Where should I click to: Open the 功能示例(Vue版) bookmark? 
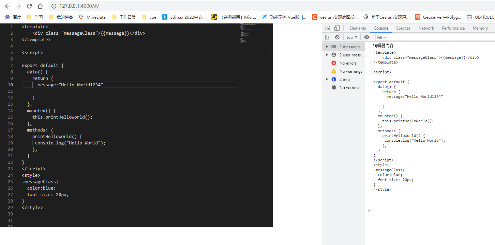[x=284, y=17]
